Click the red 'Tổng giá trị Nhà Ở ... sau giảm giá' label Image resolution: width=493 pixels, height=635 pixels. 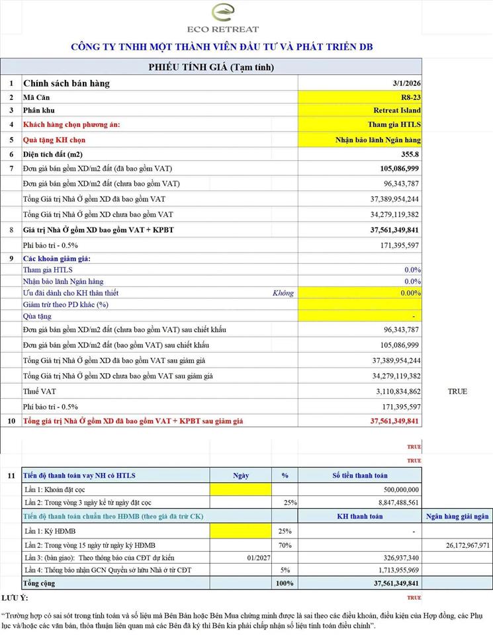133,421
